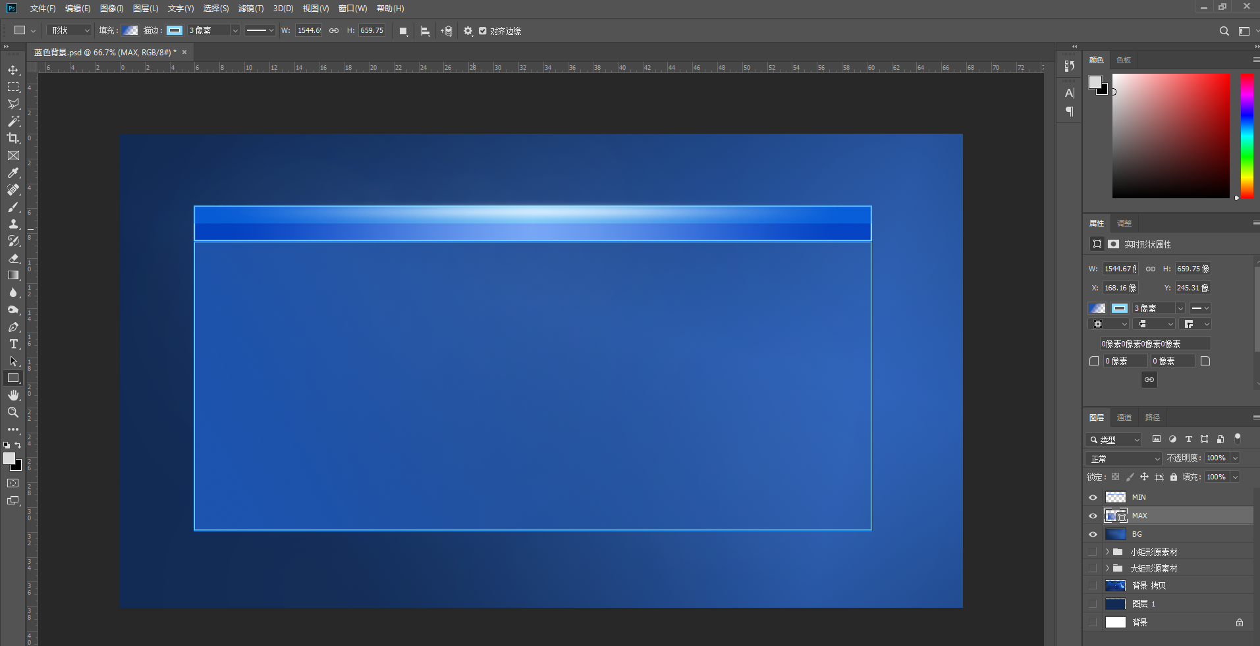Select the Move tool
1260x646 pixels.
(x=13, y=70)
